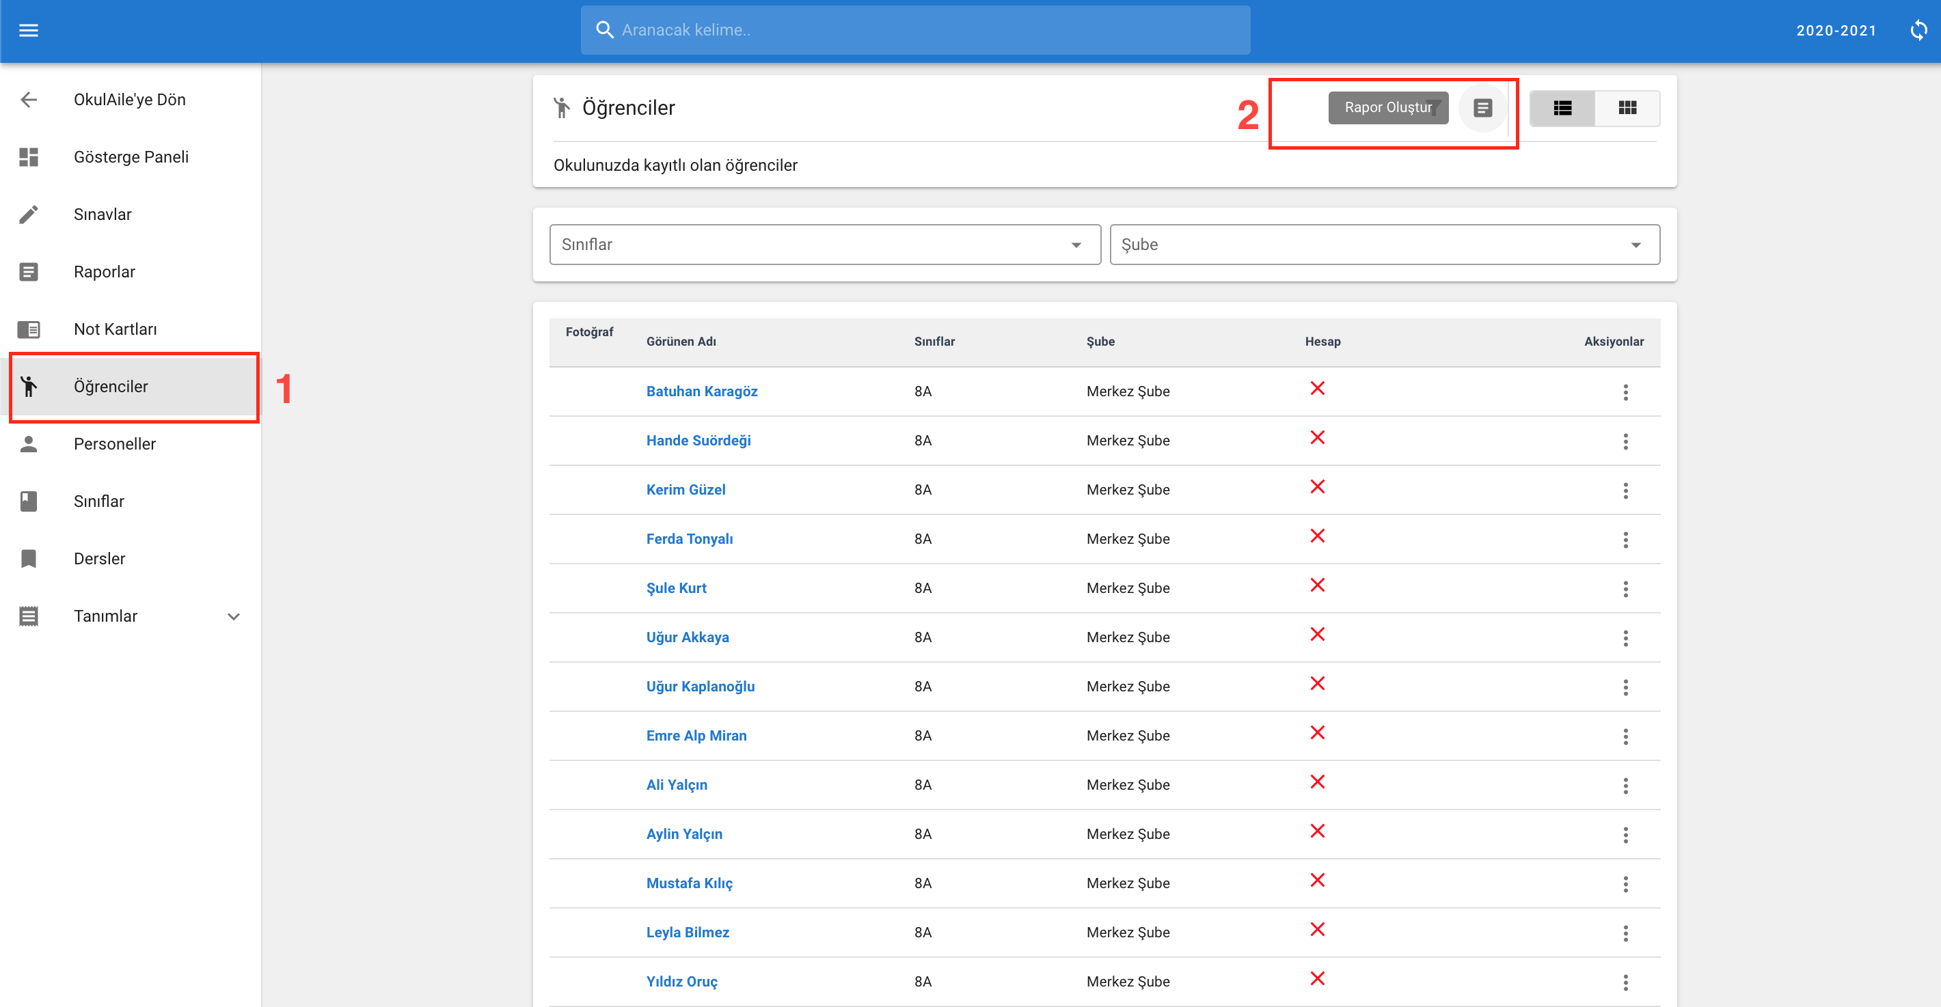Open actions menu for Leyla Bilmez
The image size is (1941, 1007).
[x=1625, y=933]
